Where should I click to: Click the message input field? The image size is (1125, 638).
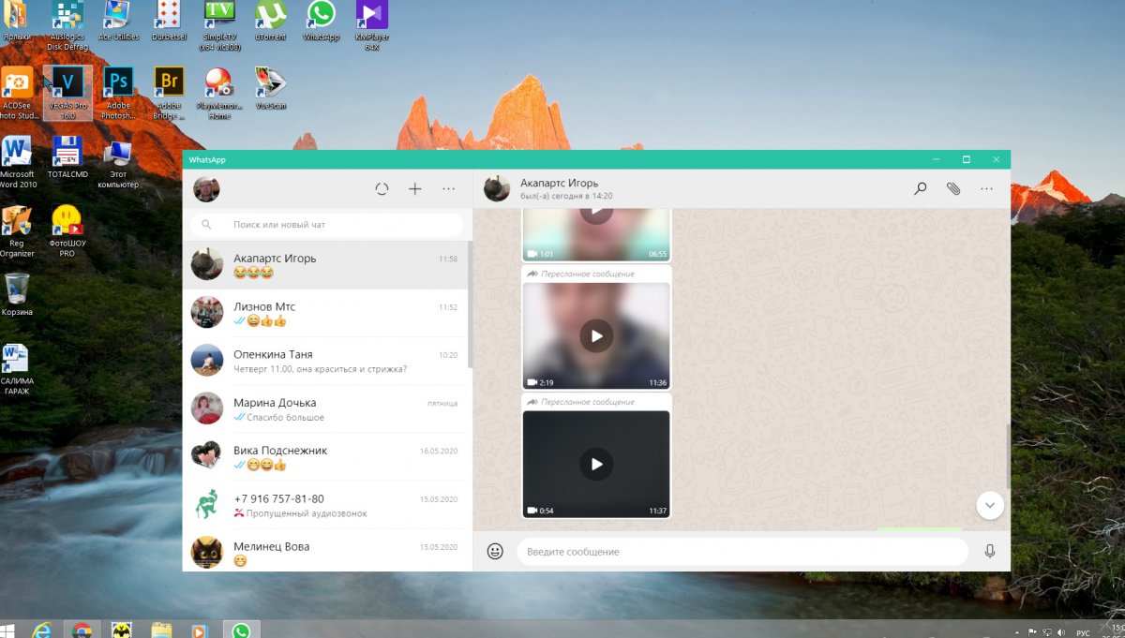point(742,552)
